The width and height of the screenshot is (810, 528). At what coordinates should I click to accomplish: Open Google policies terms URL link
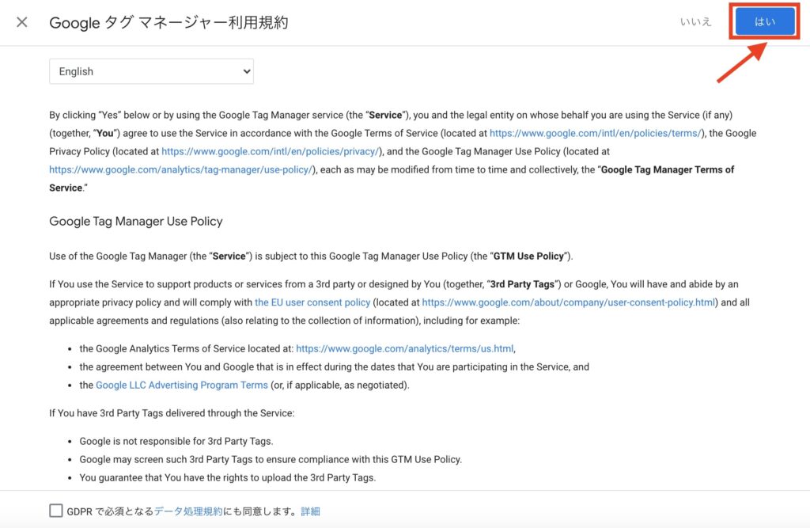[x=596, y=134]
